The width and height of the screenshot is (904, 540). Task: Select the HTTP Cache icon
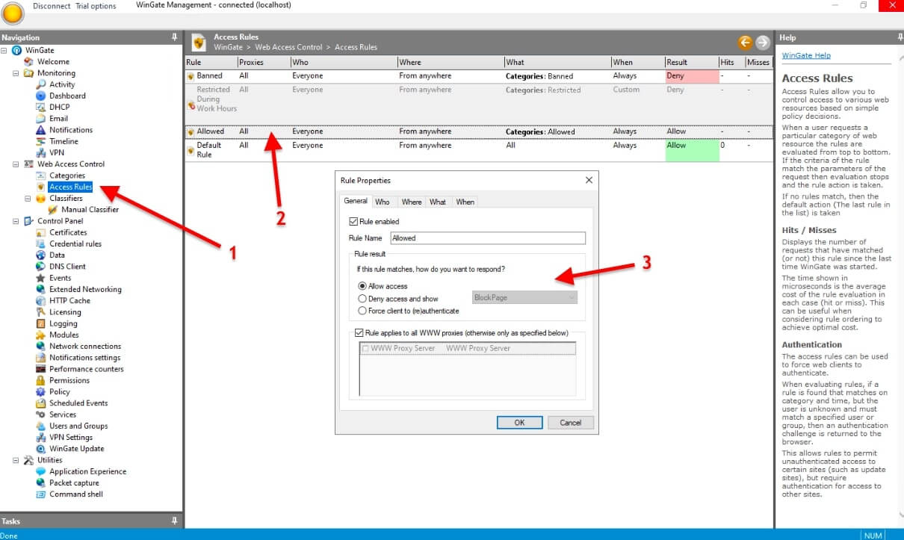pyautogui.click(x=41, y=301)
